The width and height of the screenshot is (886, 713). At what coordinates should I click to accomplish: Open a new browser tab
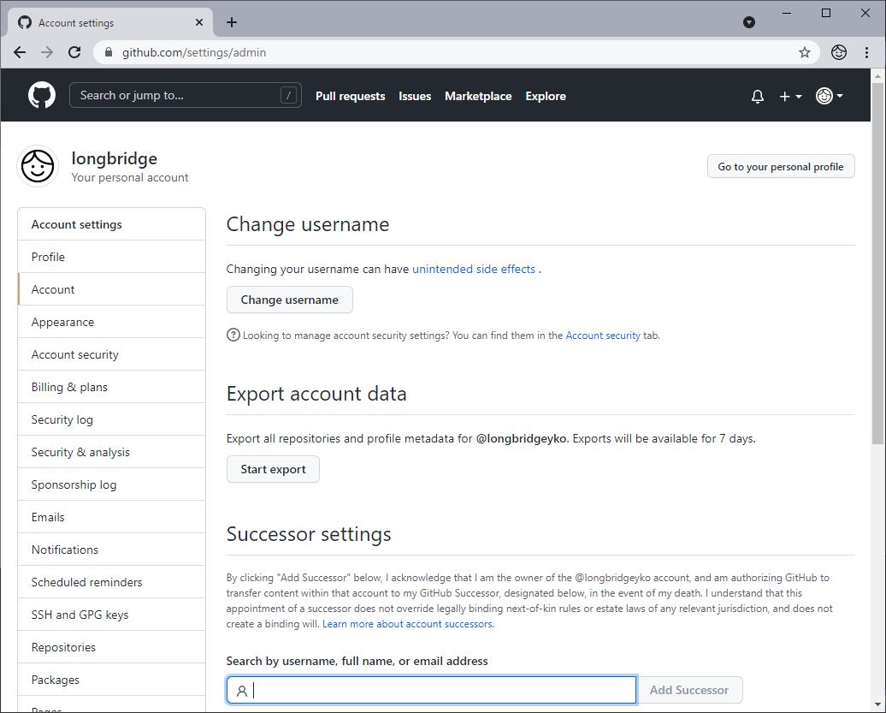(231, 22)
